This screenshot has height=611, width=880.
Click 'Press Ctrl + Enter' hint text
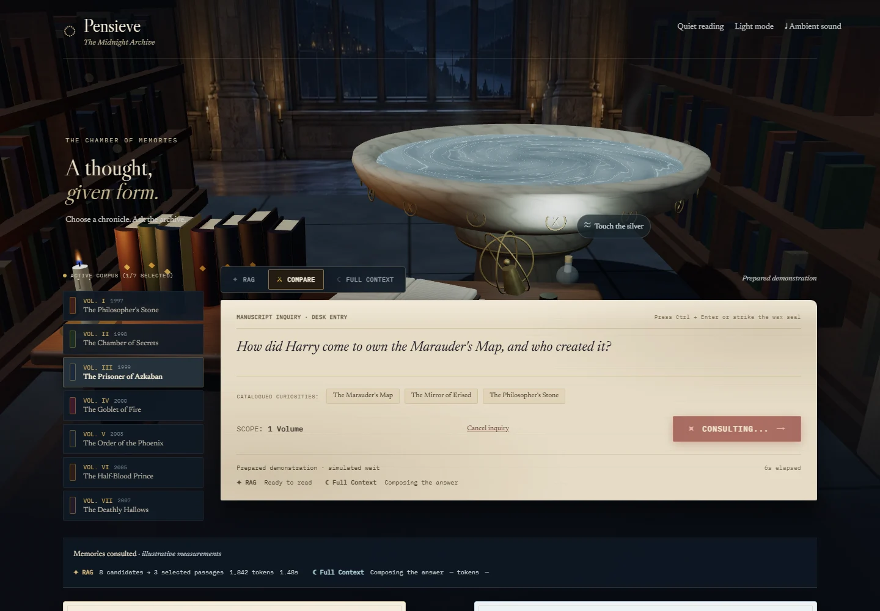[x=727, y=317]
